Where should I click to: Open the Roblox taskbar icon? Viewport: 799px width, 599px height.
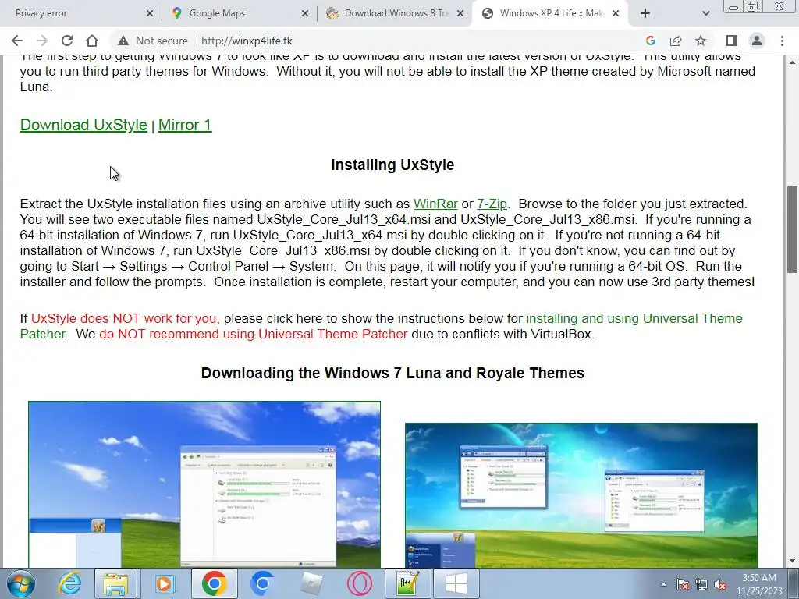[x=311, y=583]
